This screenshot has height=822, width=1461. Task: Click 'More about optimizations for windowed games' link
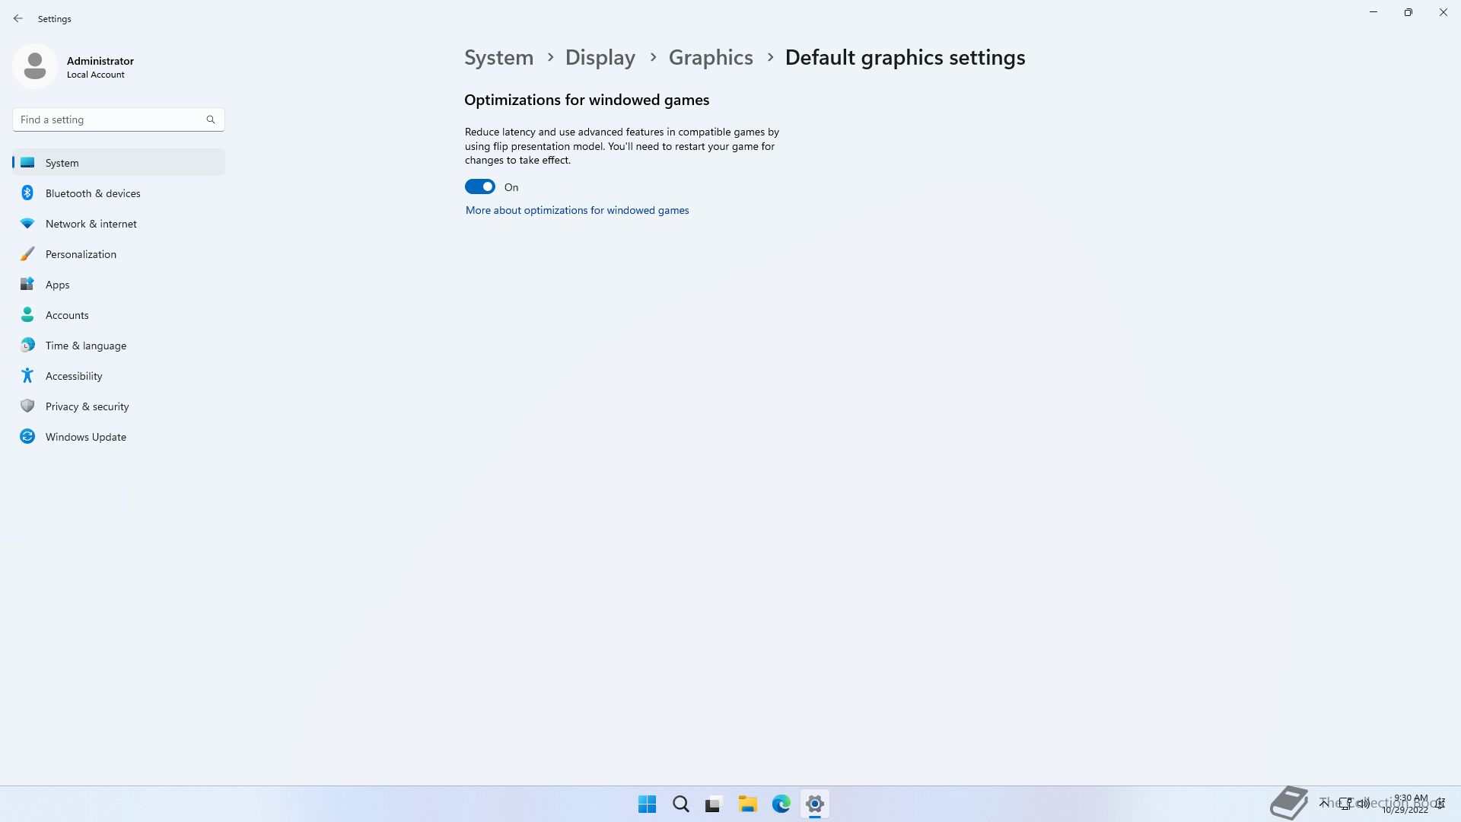point(577,210)
